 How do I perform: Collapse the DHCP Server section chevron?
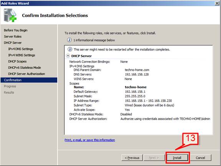tap(68, 56)
